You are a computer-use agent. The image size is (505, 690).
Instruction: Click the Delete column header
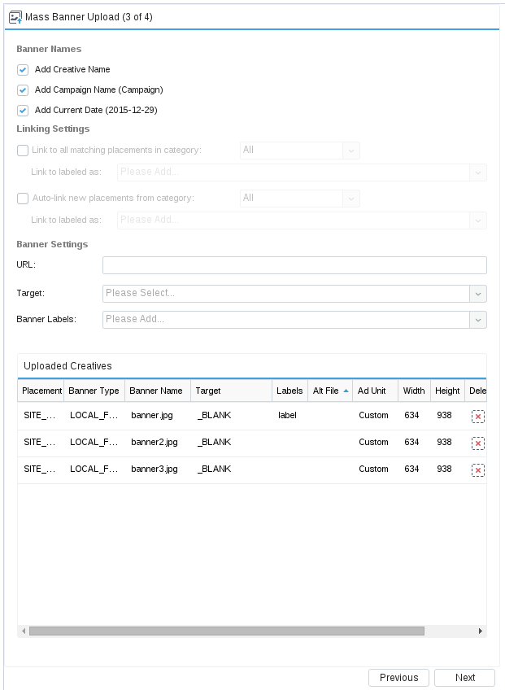[x=477, y=391]
